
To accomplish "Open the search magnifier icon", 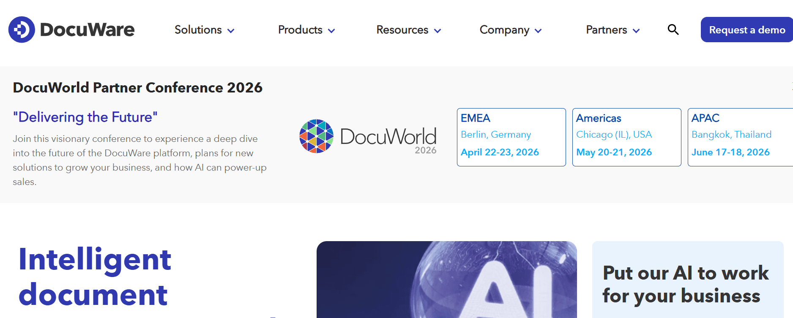I will tap(673, 30).
